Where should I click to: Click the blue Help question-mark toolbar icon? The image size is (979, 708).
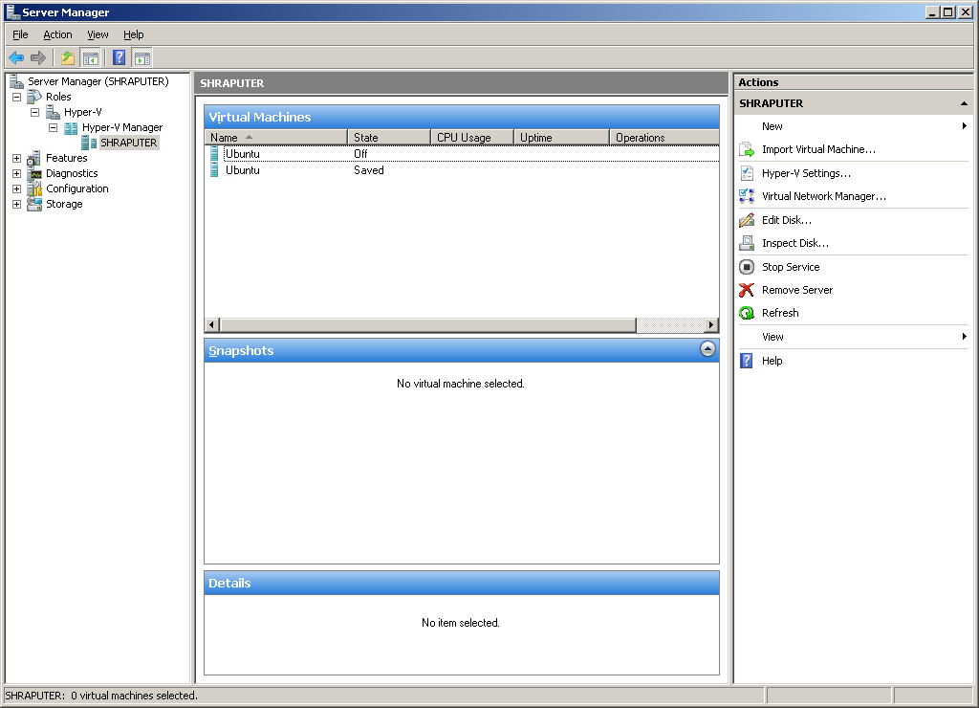coord(119,57)
